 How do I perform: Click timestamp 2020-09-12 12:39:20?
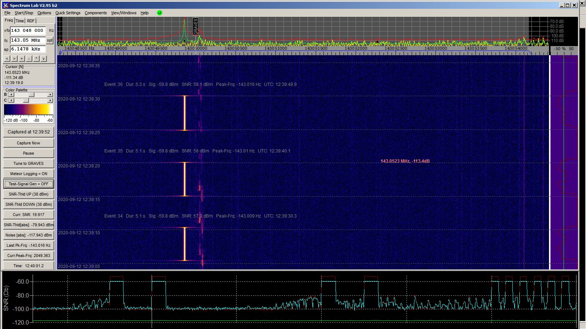pyautogui.click(x=79, y=166)
